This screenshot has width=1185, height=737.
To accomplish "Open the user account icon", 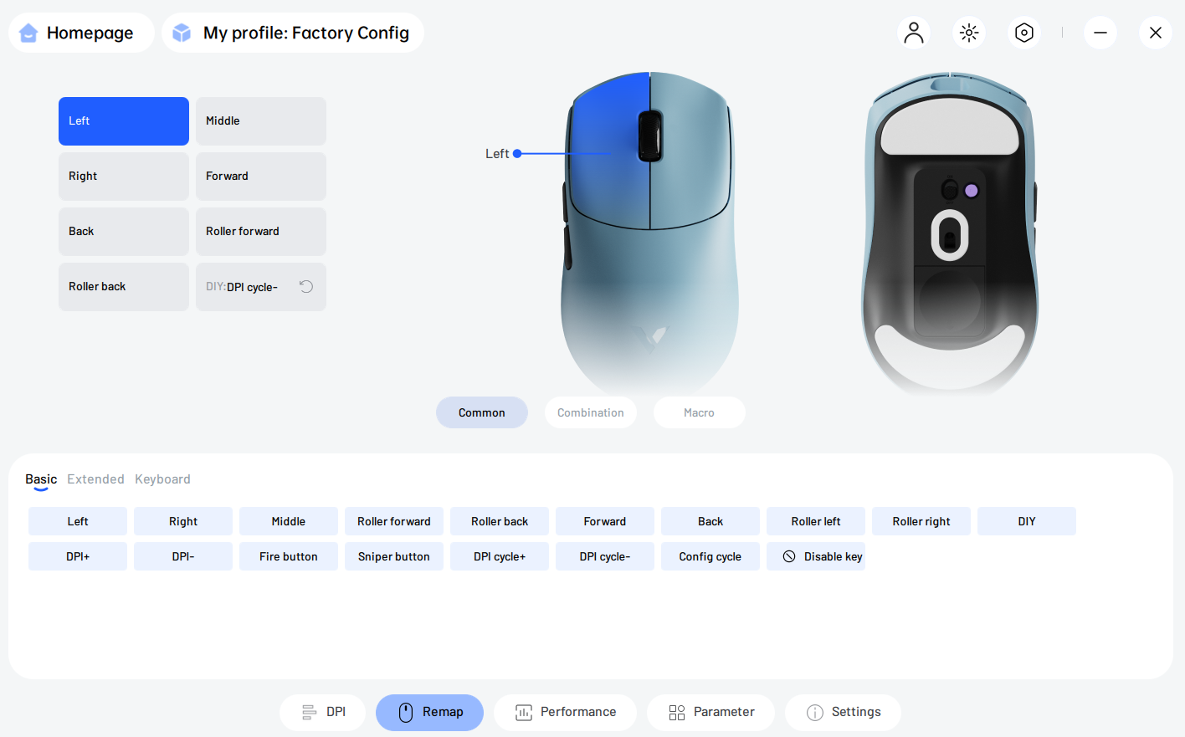I will coord(914,33).
